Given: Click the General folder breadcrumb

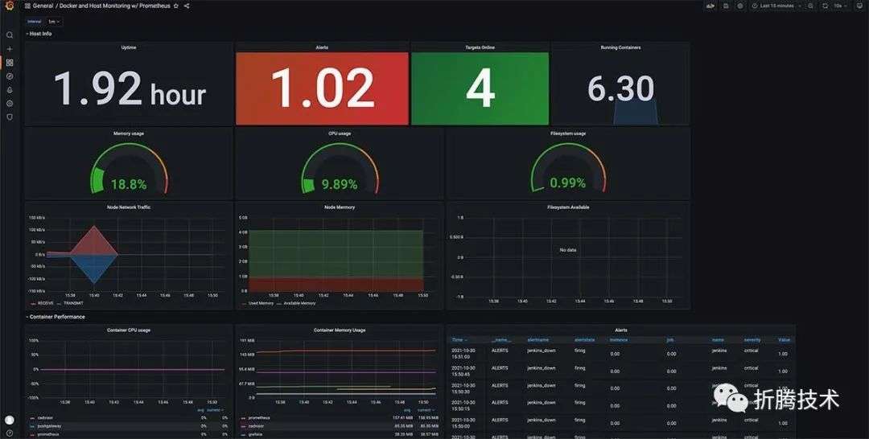Looking at the screenshot, I should (x=43, y=6).
